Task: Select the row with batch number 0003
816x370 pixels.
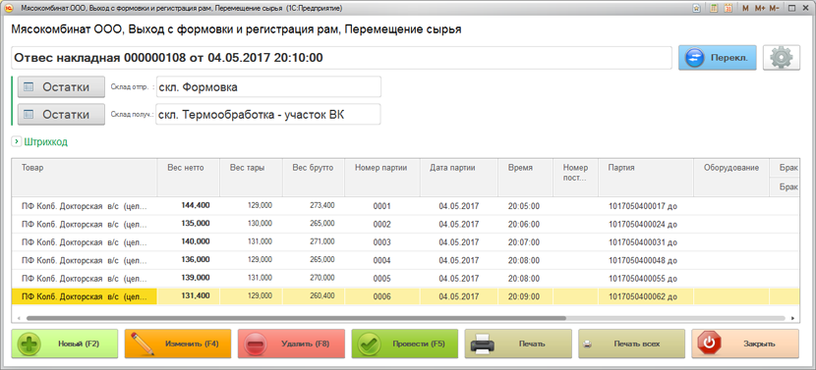Action: (405, 242)
